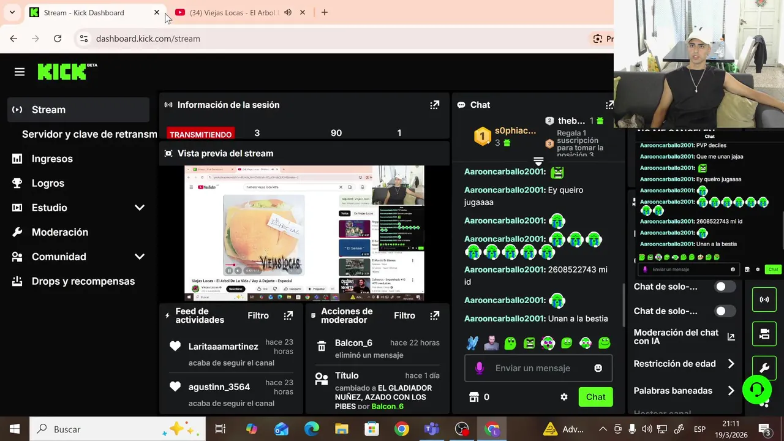
Task: Switch to the Viejas Locas YouTube tab
Action: click(x=235, y=12)
